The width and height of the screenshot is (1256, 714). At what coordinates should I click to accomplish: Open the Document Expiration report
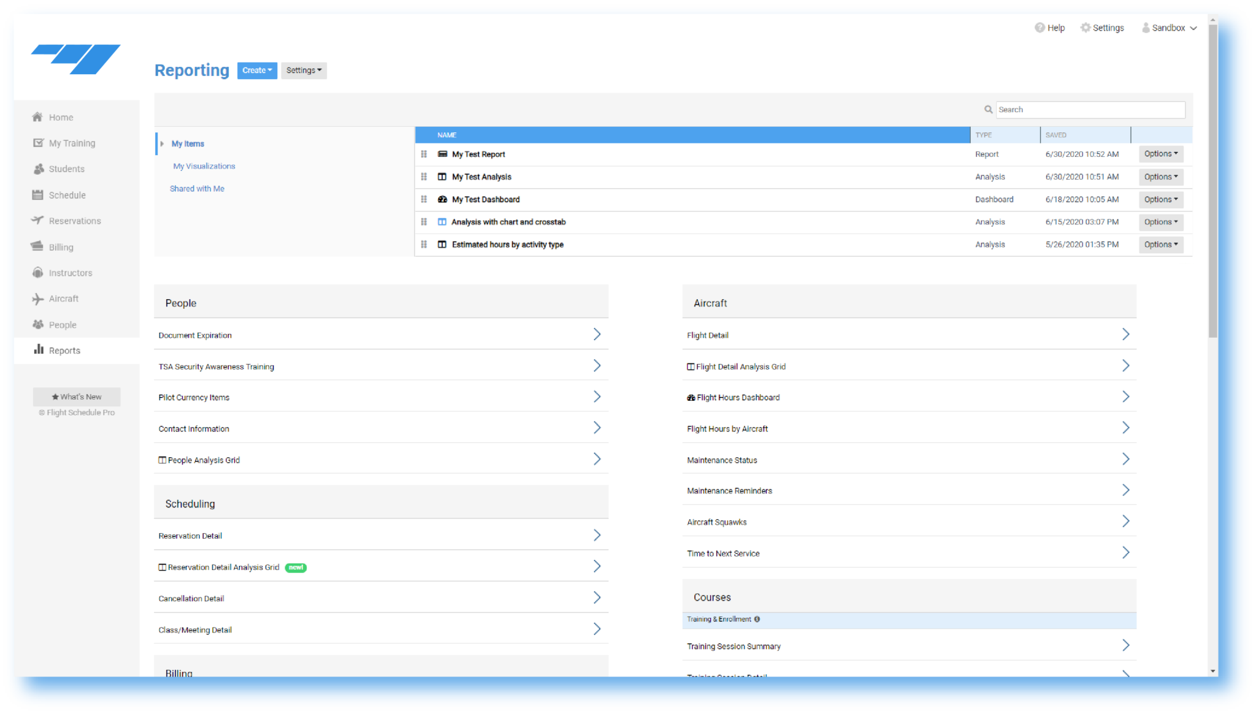click(195, 335)
